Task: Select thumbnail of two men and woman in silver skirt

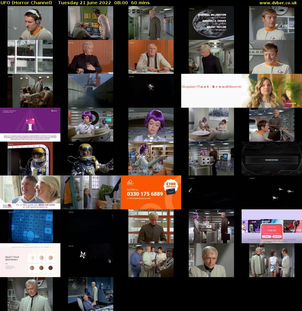Action: (272, 260)
